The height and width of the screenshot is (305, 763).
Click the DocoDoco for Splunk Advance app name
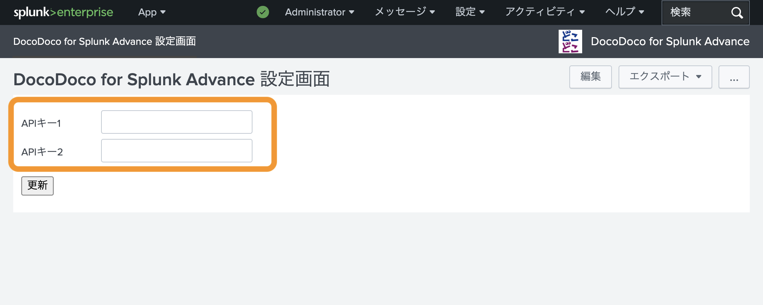pos(670,42)
